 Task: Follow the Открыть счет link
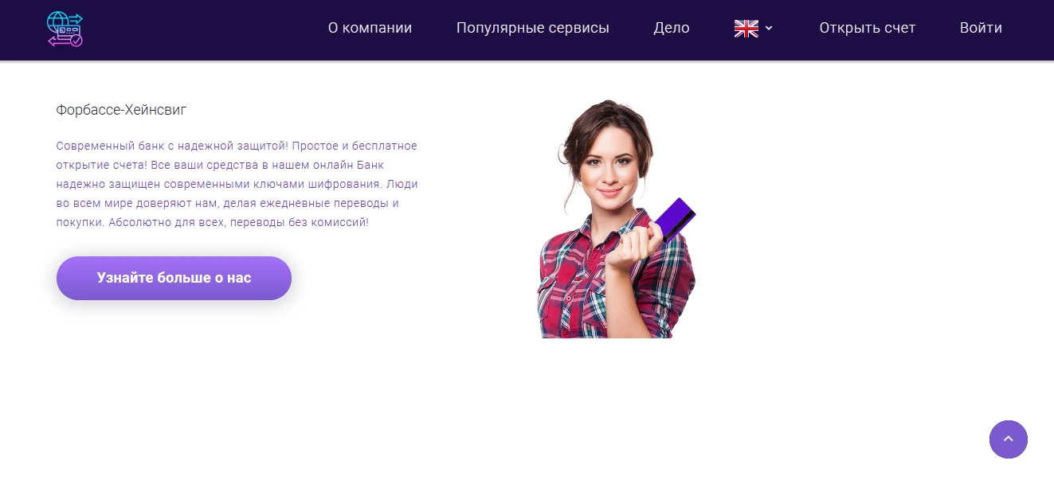coord(868,28)
